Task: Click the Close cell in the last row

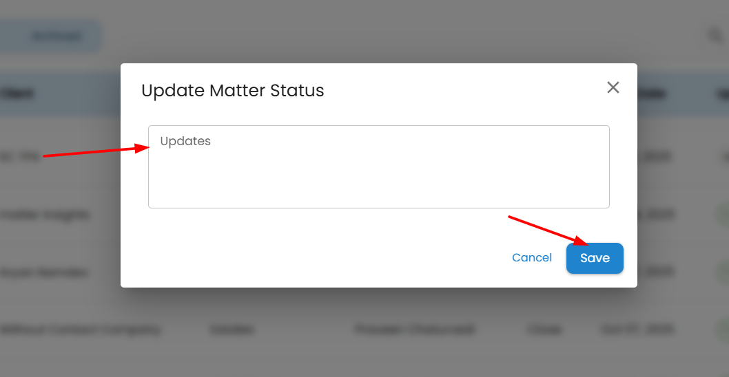Action: coord(544,330)
